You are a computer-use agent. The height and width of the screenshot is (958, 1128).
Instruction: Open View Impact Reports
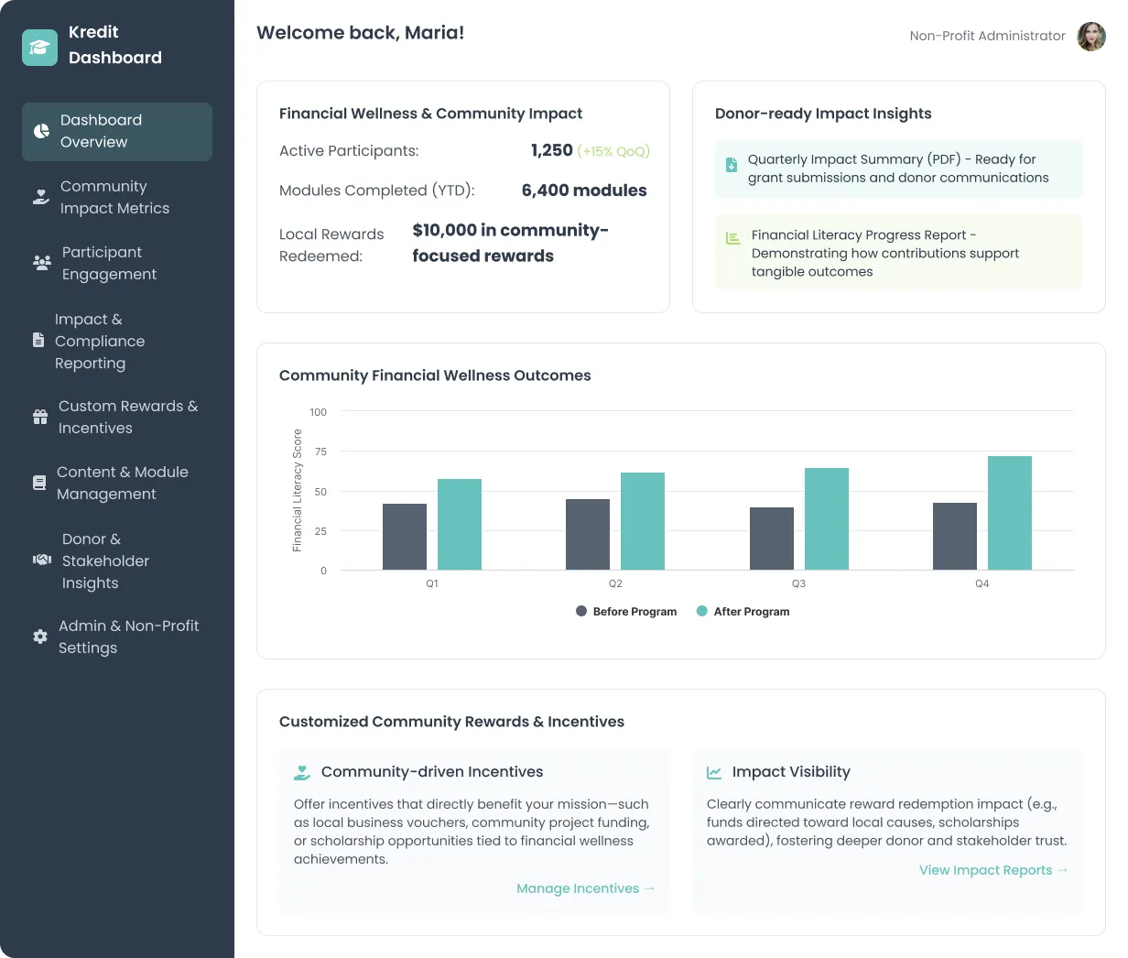(993, 870)
